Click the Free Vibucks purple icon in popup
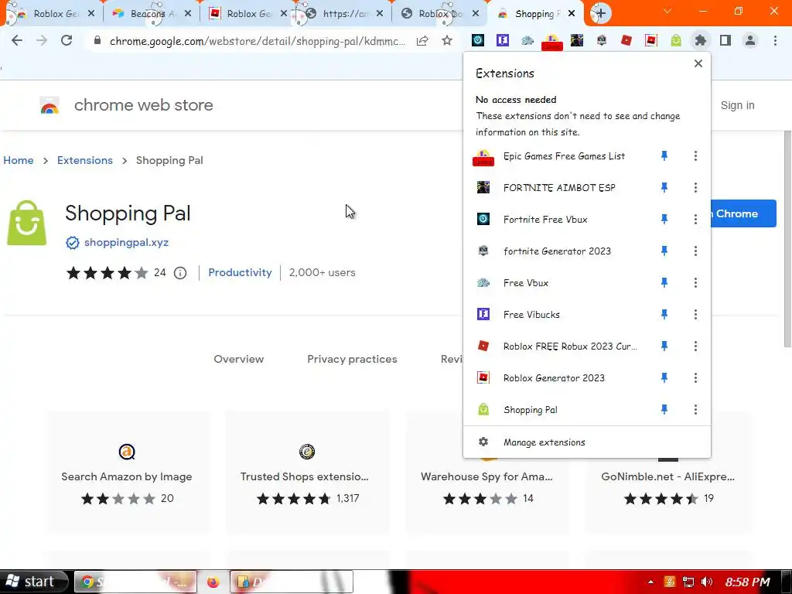Screen dimensions: 792x594 click(483, 315)
